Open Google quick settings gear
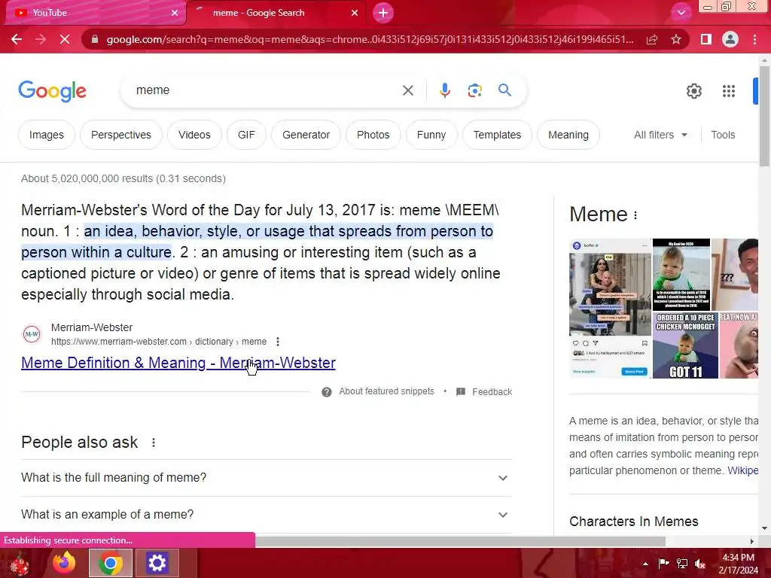771x578 pixels. pos(693,91)
